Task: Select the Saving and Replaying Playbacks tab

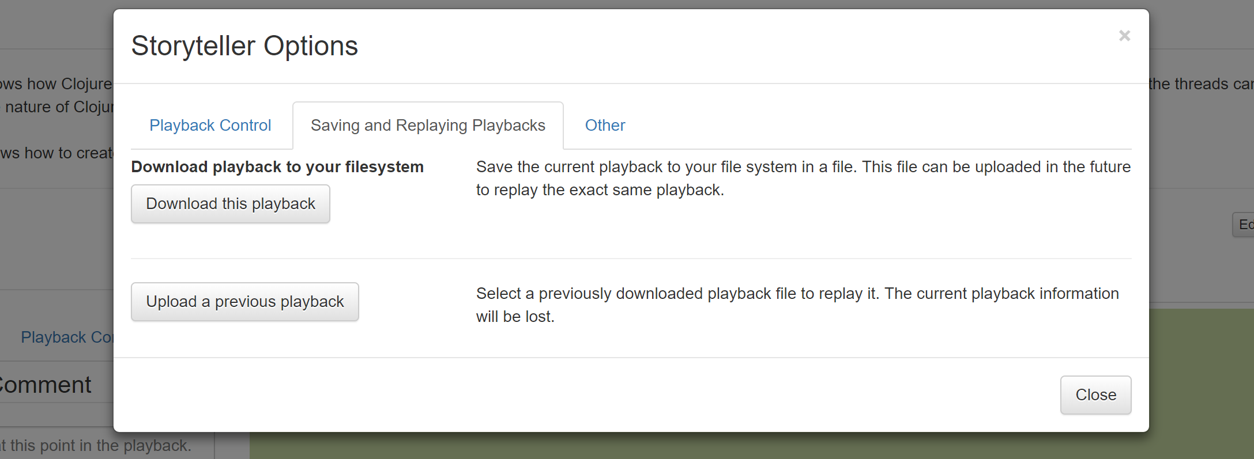Action: coord(428,126)
